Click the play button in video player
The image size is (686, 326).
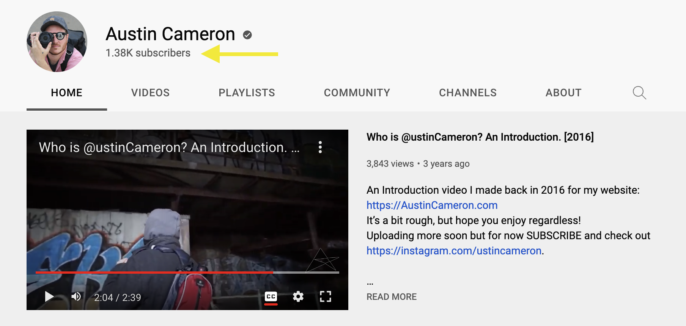coord(49,296)
